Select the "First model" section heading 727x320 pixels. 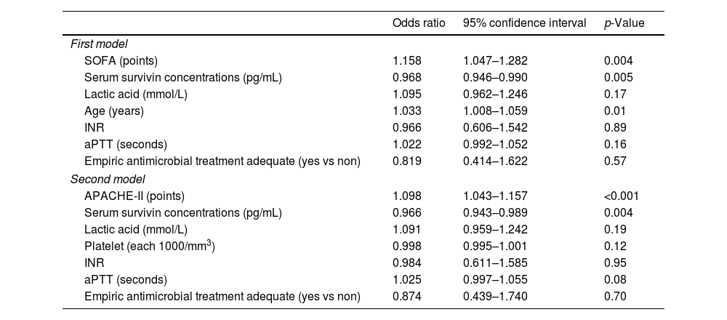pos(99,44)
